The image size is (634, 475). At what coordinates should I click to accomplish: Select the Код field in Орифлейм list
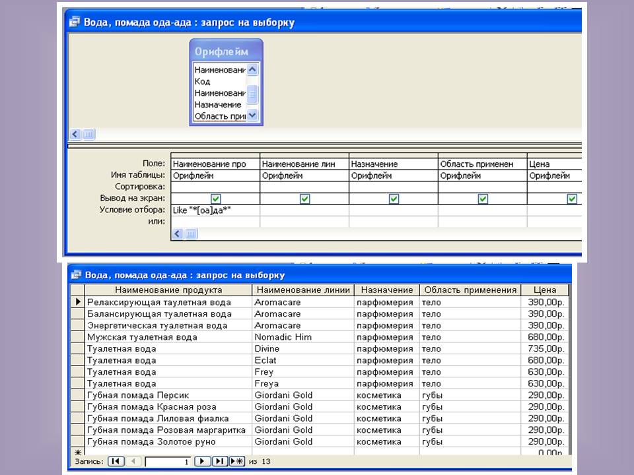pos(203,81)
